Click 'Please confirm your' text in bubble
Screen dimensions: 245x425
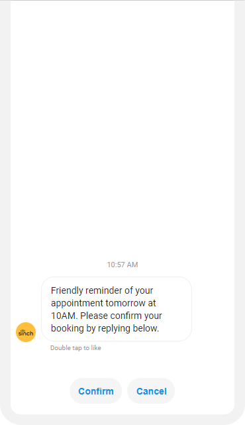pyautogui.click(x=121, y=316)
